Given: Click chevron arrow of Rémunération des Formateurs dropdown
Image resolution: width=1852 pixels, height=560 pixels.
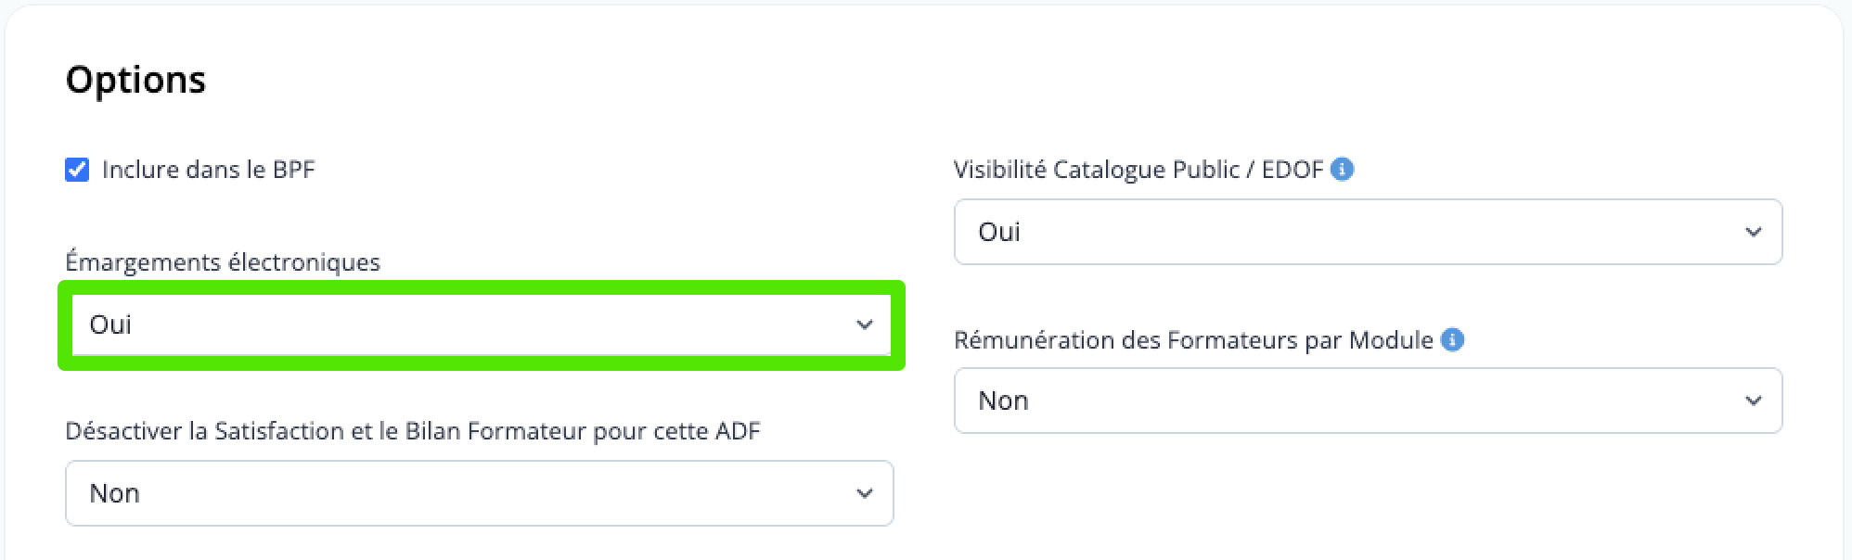Looking at the screenshot, I should [x=1753, y=401].
